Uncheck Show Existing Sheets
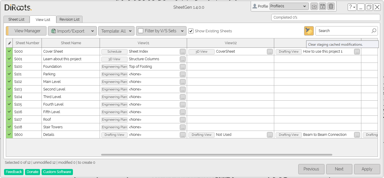The width and height of the screenshot is (384, 178). pyautogui.click(x=191, y=31)
